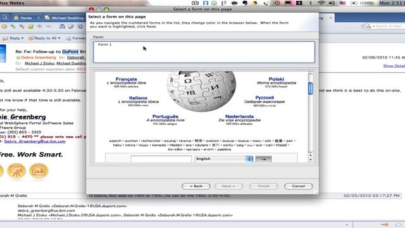Click the orange presentation icon in signature
The image size is (405, 228).
point(16,171)
